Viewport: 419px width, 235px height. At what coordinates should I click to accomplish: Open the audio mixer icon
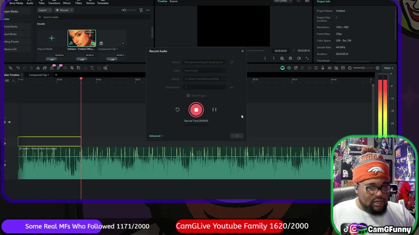click(x=330, y=68)
